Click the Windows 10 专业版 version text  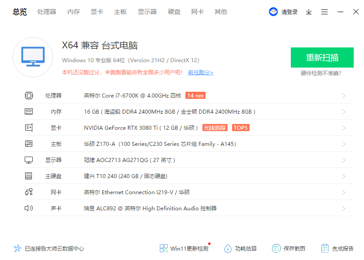pos(131,60)
